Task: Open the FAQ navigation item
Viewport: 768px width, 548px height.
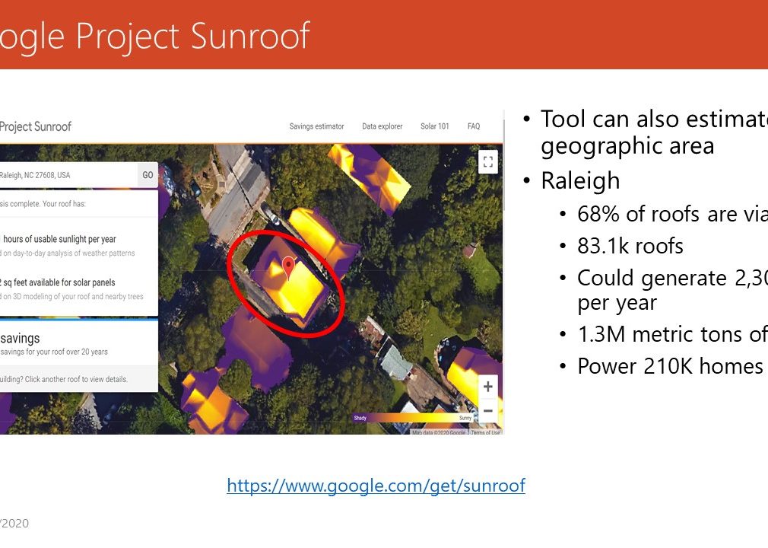Action: 474,126
